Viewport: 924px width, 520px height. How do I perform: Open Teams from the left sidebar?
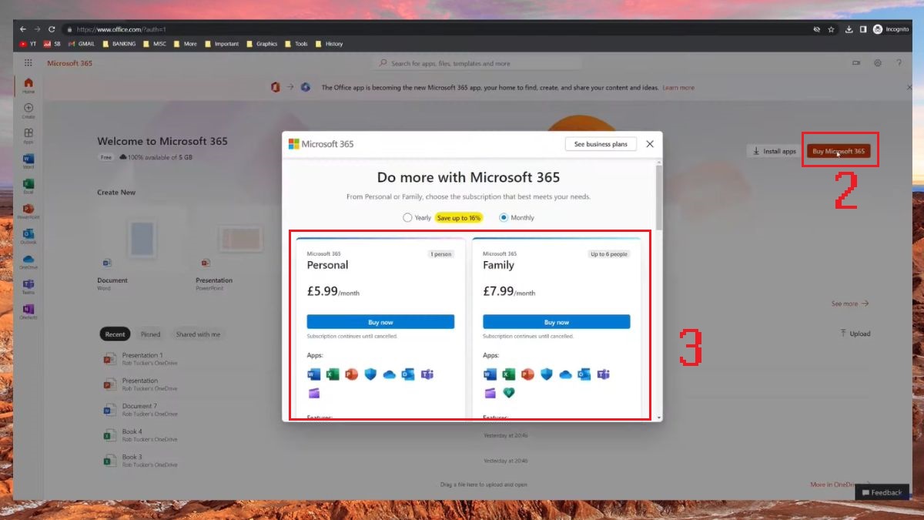[x=28, y=287]
